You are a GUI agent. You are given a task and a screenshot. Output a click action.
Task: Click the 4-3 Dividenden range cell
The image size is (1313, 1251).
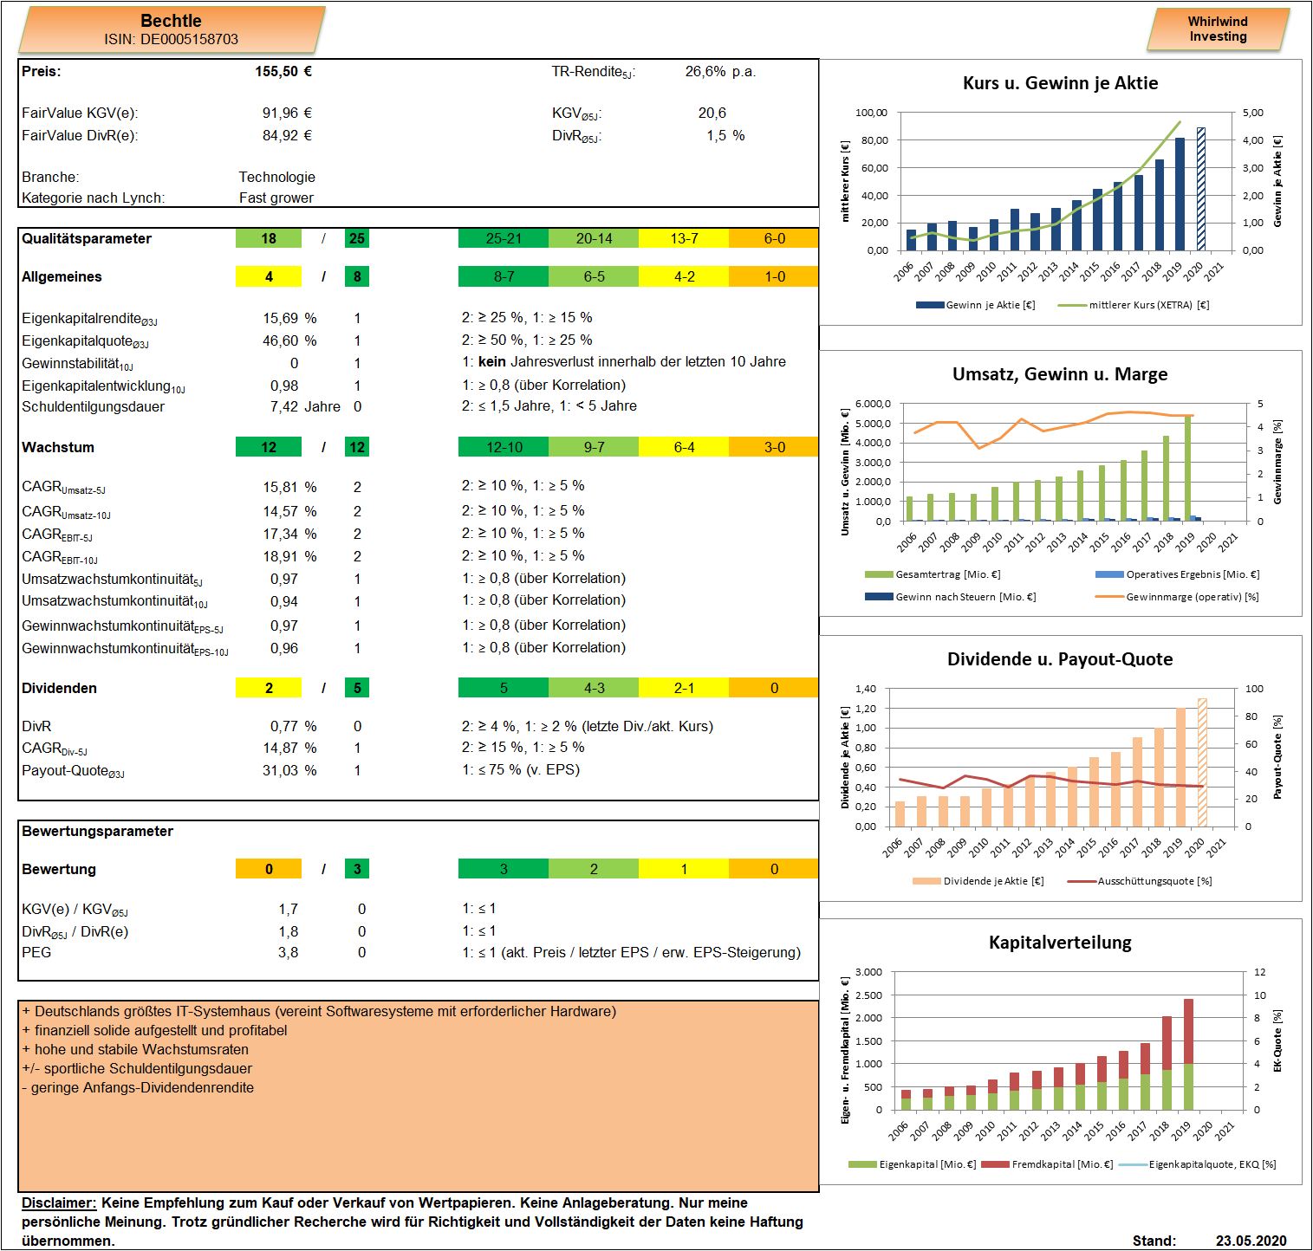click(594, 688)
